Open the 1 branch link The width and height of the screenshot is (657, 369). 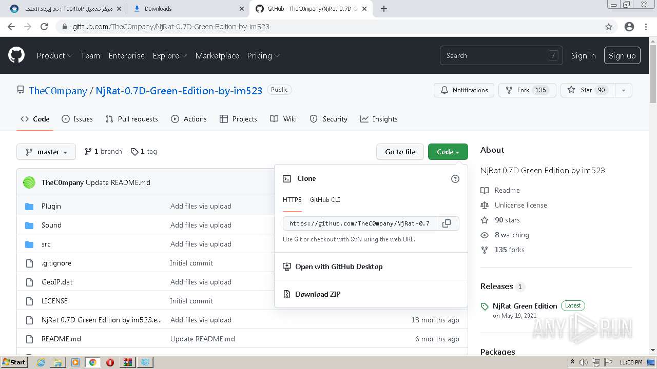[103, 152]
